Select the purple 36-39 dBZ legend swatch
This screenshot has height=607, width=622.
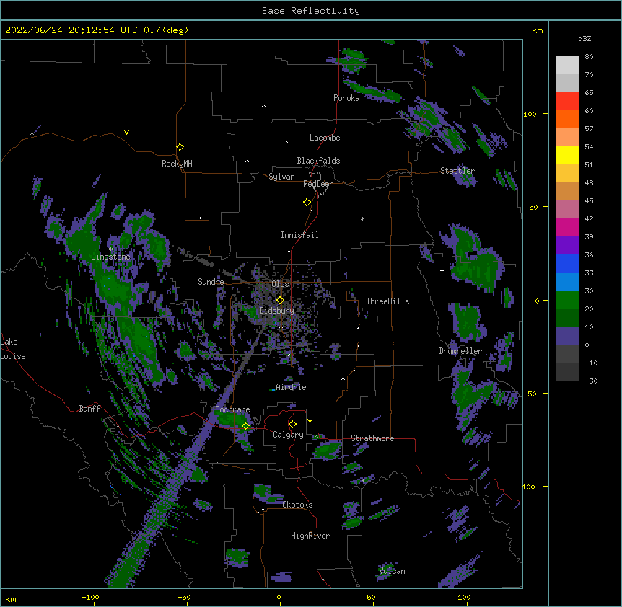click(567, 246)
